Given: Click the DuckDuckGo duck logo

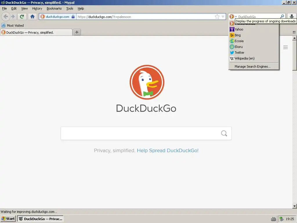Looking at the screenshot, I should pyautogui.click(x=147, y=82).
